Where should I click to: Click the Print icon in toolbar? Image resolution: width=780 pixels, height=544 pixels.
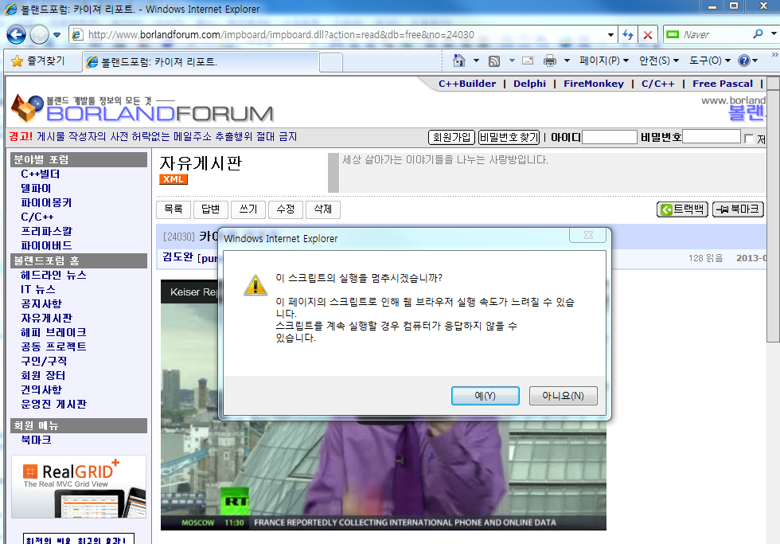point(550,61)
